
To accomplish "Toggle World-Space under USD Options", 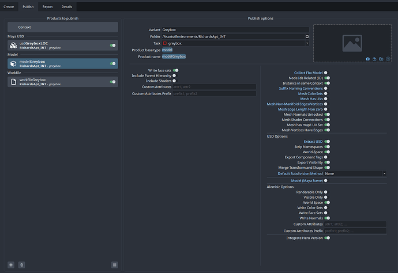I will click(x=327, y=152).
